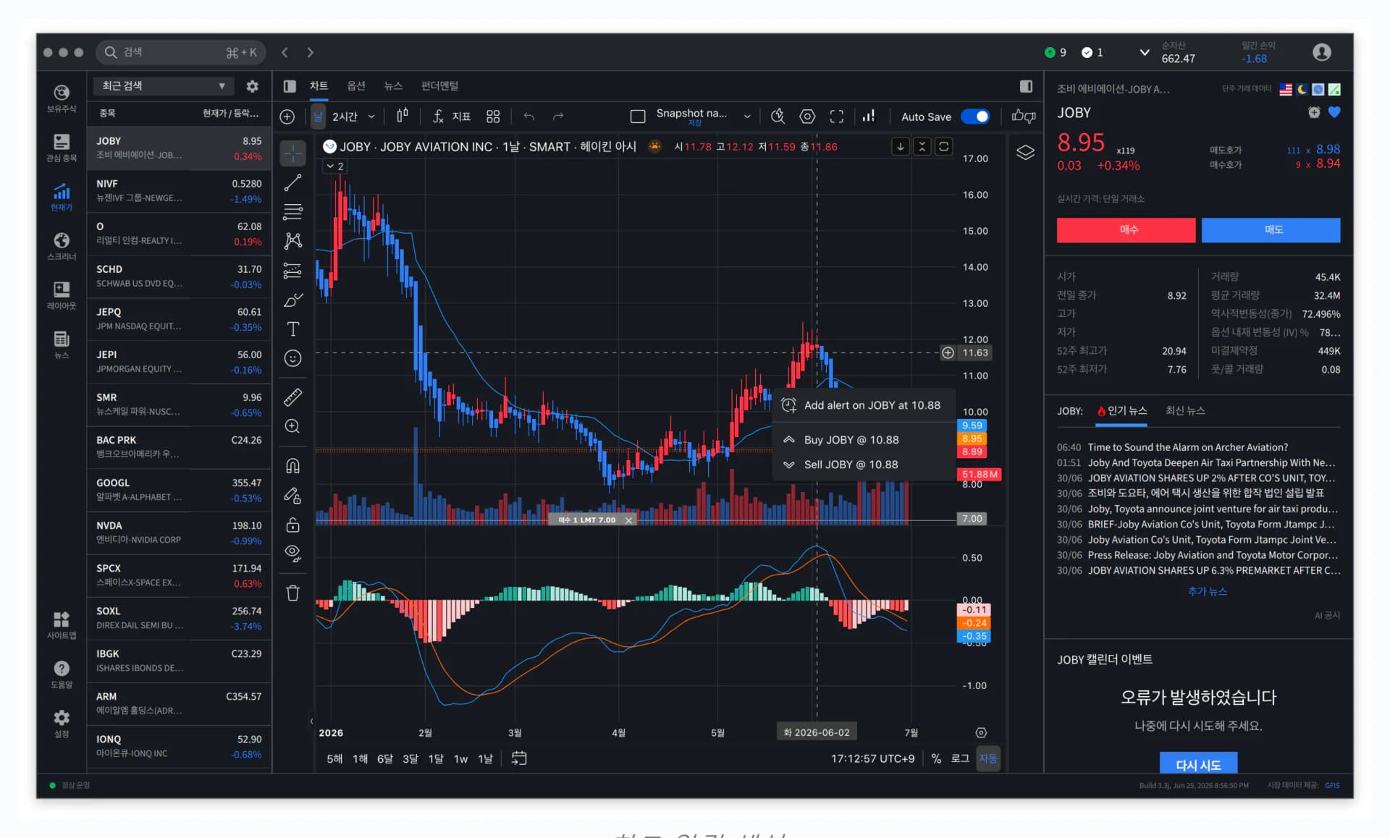Cancel the 매수 1 LMT 7.00 order line
Image resolution: width=1390 pixels, height=838 pixels.
(628, 520)
